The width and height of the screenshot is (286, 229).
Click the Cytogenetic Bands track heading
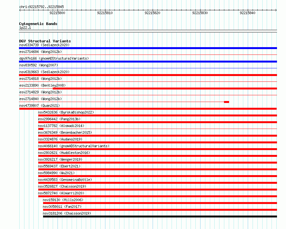(38, 24)
